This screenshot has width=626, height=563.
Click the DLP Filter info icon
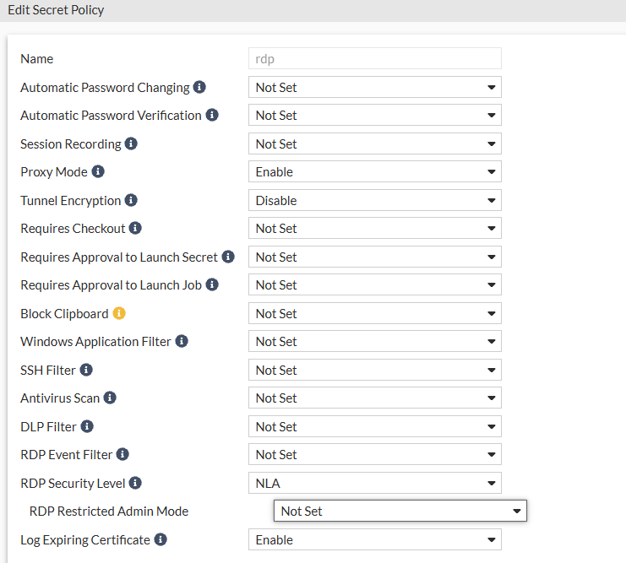click(87, 426)
